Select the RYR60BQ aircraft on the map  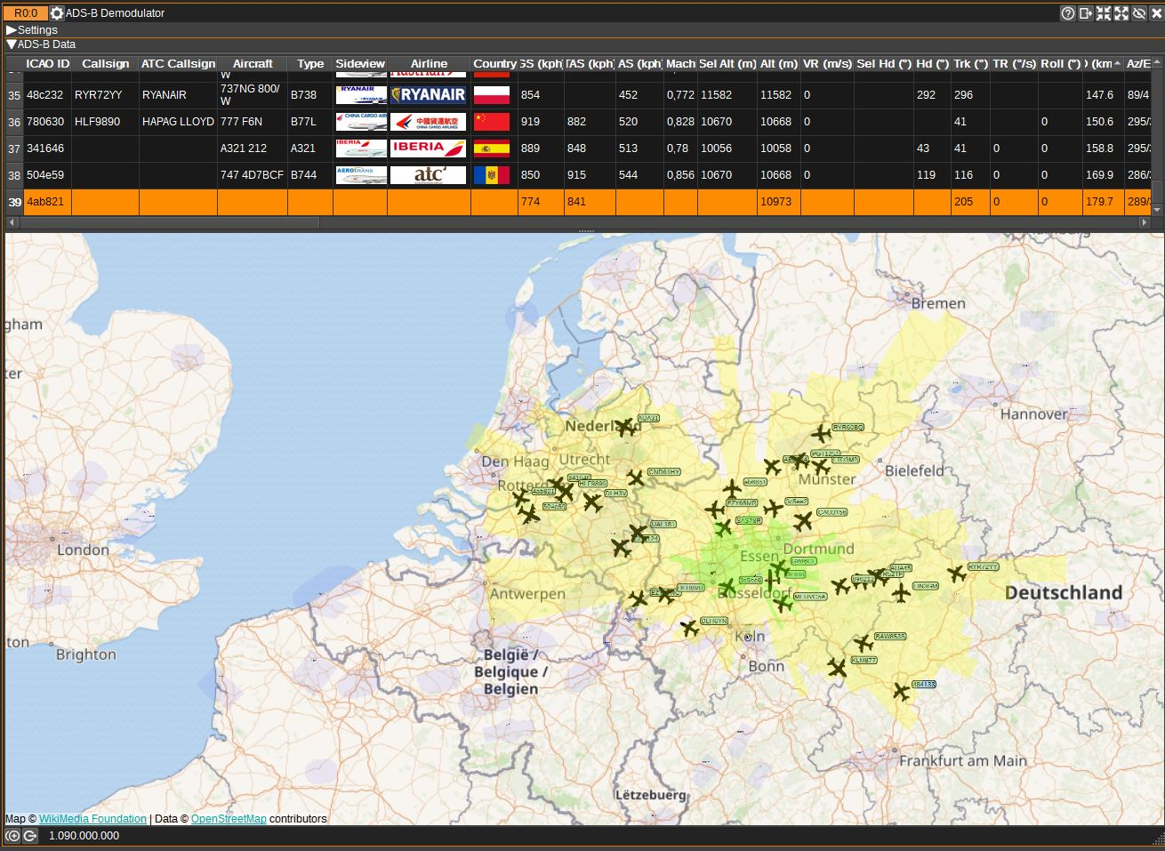click(x=821, y=433)
